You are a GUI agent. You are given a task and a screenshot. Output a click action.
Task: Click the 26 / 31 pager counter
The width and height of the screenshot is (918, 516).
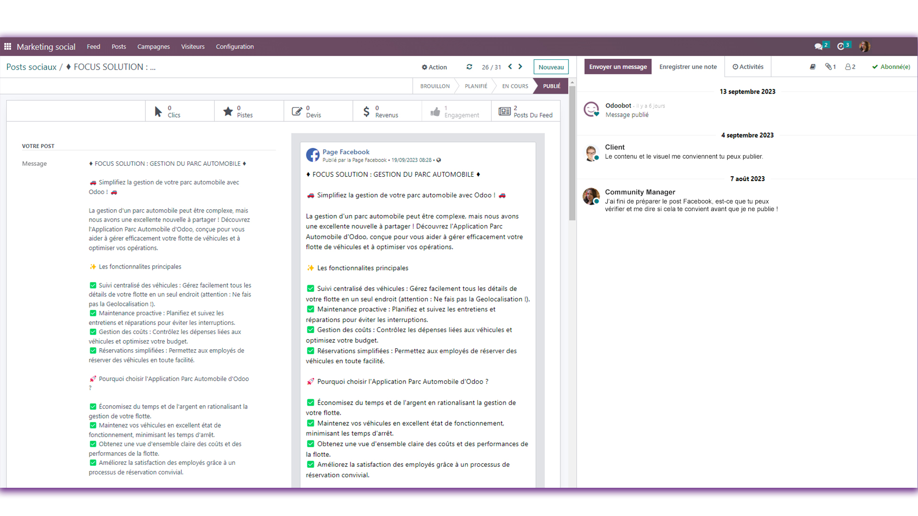point(491,67)
